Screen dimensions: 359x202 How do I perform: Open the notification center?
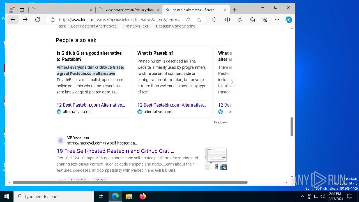point(350,196)
